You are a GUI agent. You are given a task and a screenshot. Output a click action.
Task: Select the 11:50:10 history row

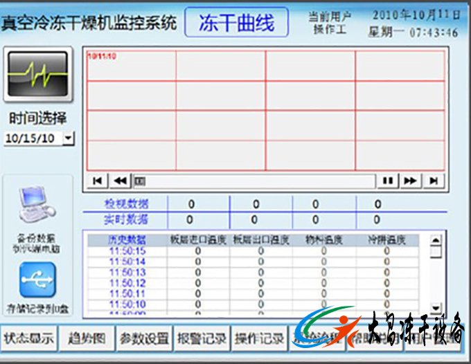click(253, 304)
